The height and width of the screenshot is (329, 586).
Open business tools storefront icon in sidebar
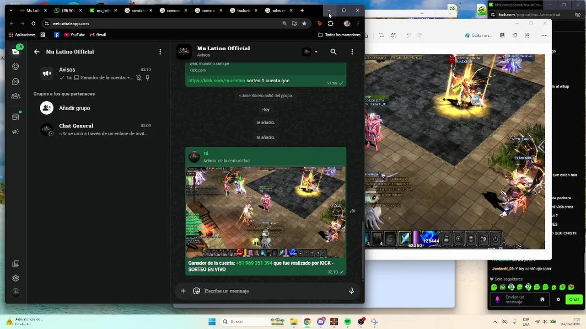tap(16, 117)
